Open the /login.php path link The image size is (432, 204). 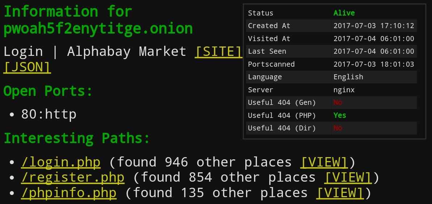coord(61,162)
